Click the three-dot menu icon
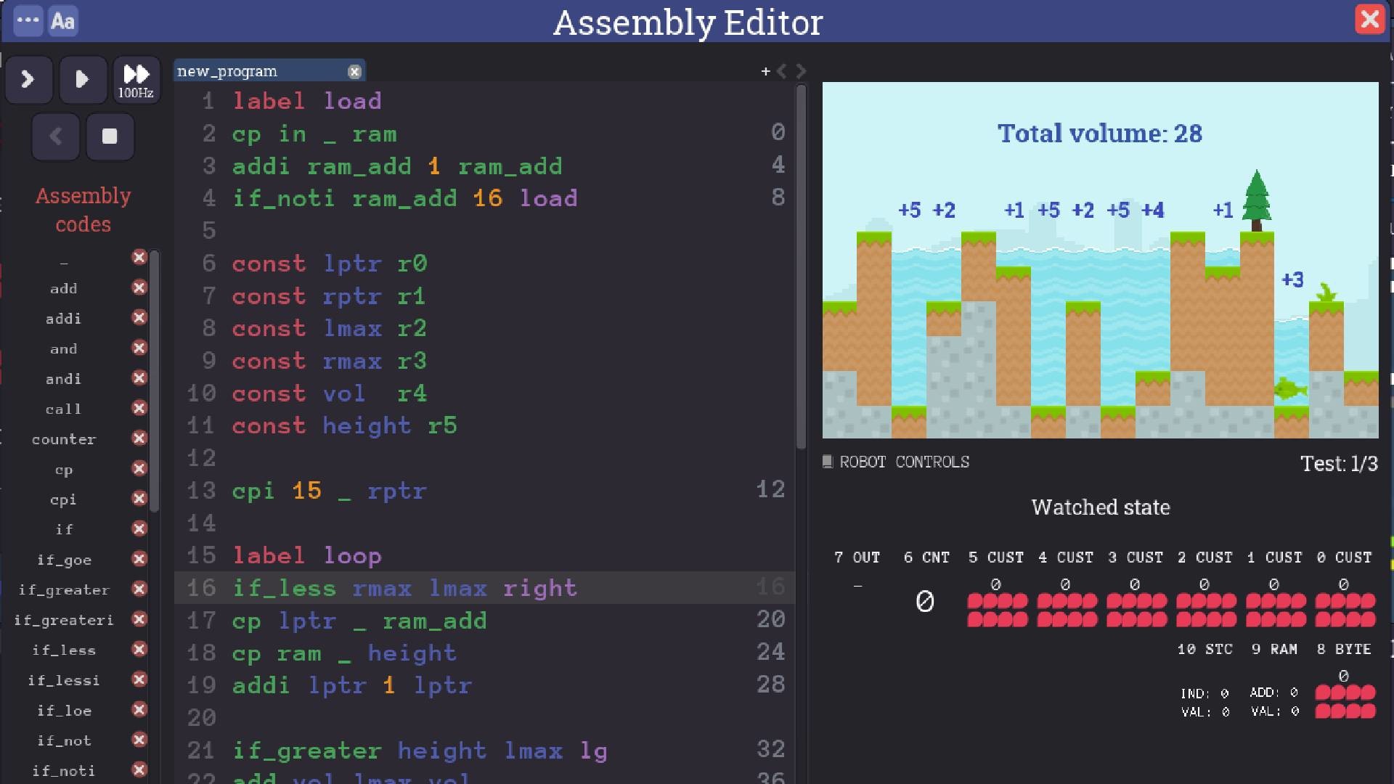This screenshot has width=1394, height=784. point(27,19)
